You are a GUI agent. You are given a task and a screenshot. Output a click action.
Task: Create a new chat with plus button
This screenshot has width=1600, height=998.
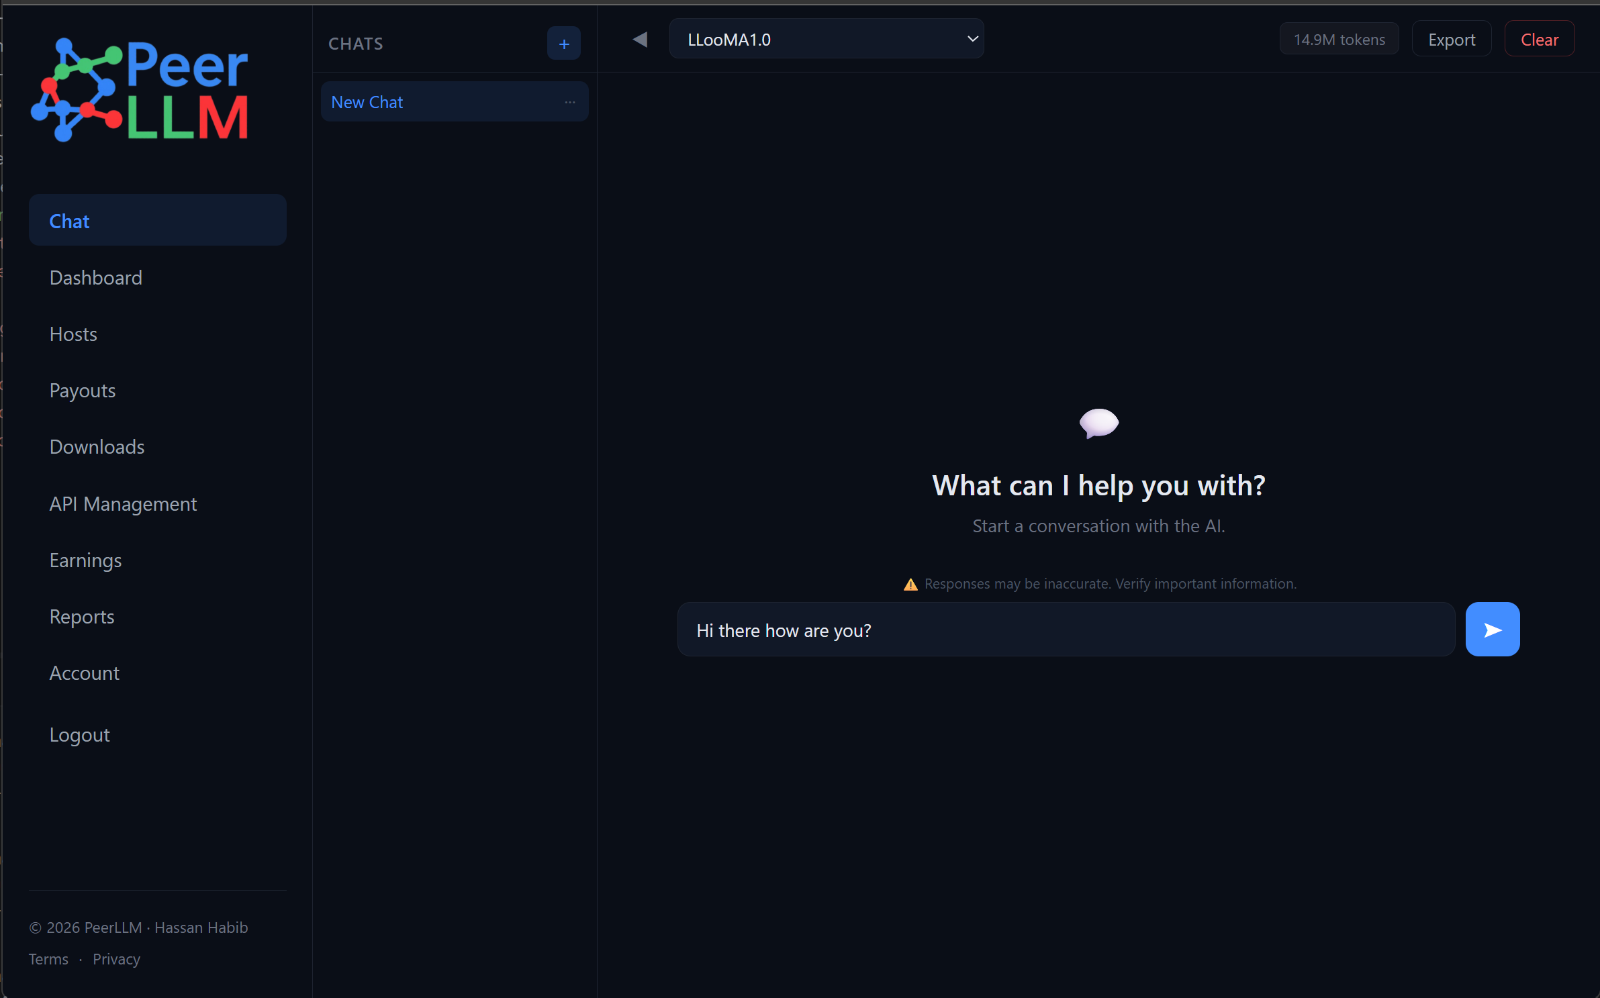(x=563, y=44)
